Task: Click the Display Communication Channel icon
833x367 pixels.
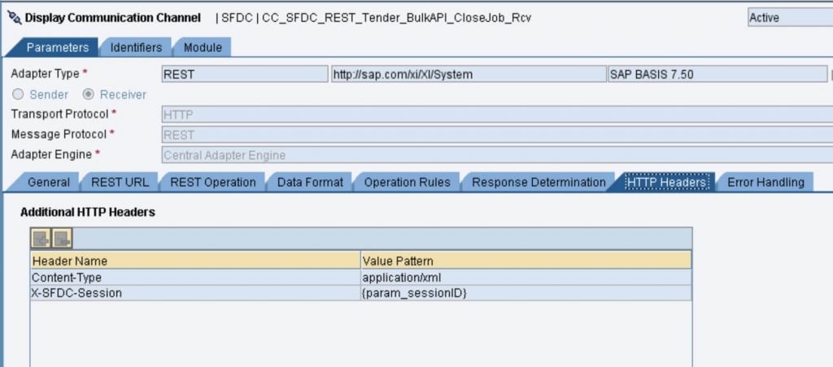Action: coord(15,18)
